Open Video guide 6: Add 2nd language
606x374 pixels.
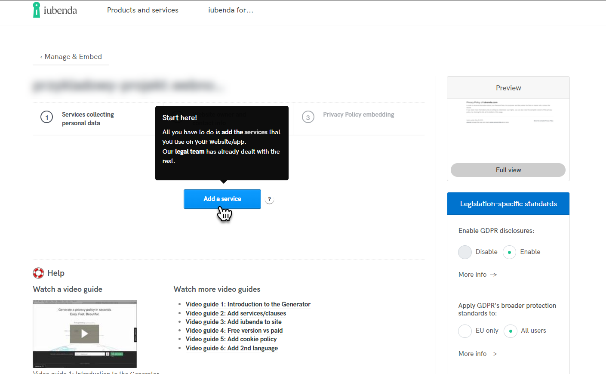coord(232,348)
